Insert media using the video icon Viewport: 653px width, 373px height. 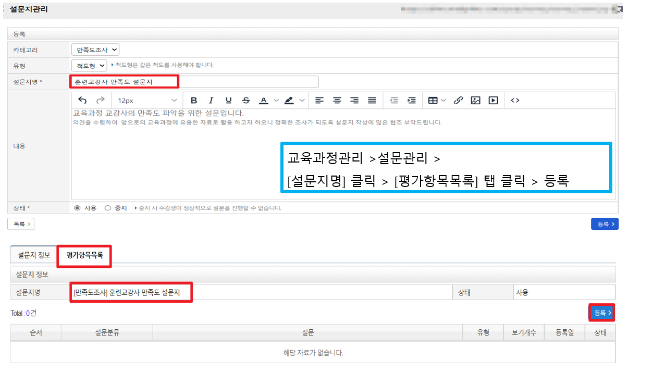493,101
